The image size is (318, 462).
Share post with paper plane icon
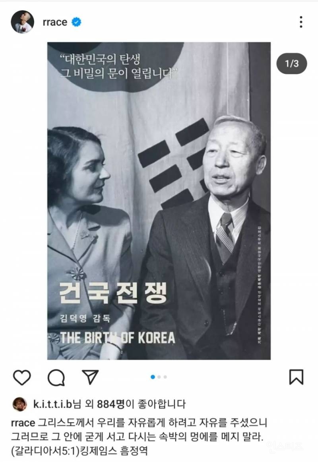click(90, 377)
